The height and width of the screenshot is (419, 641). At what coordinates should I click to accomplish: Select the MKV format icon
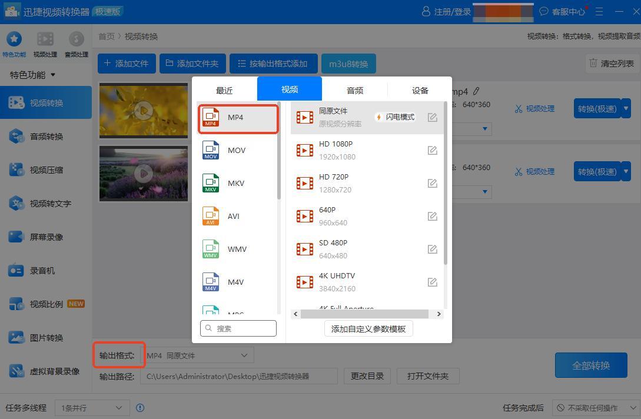211,183
